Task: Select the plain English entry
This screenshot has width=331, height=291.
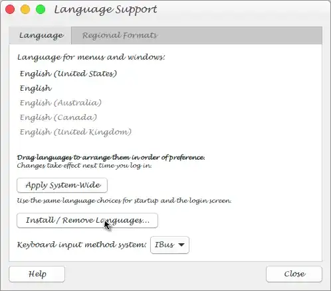Action: (36, 88)
